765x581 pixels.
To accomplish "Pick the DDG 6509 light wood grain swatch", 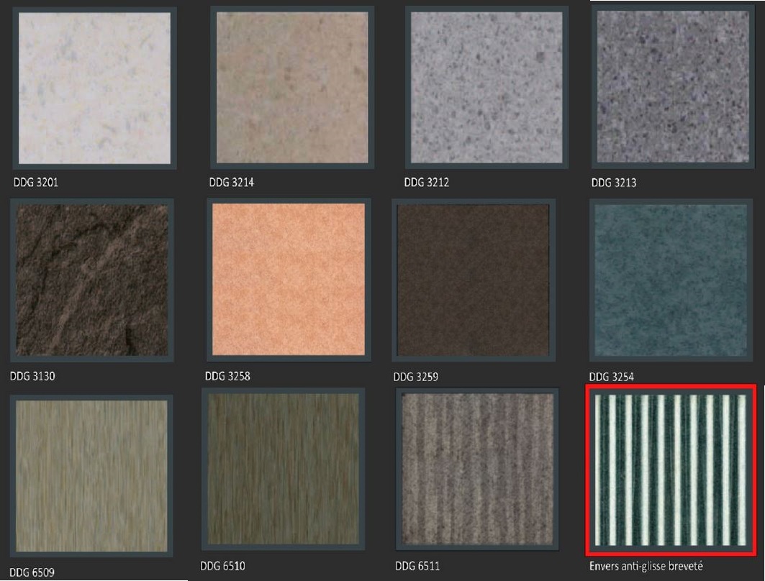I will pyautogui.click(x=91, y=476).
